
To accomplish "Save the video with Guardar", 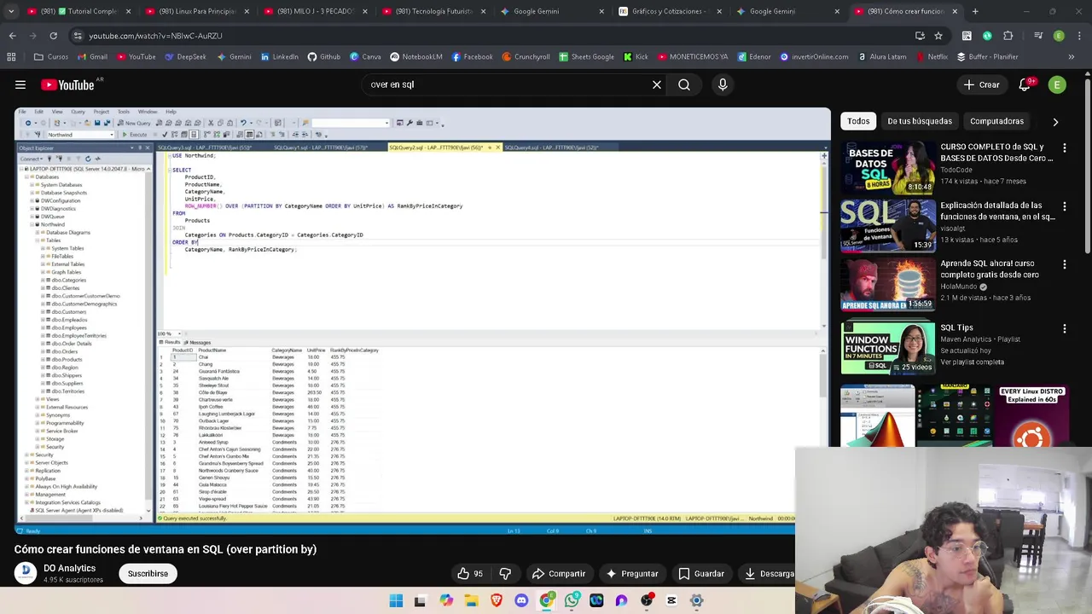I will (701, 574).
